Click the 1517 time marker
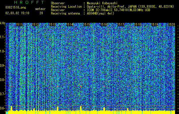 (121, 25)
